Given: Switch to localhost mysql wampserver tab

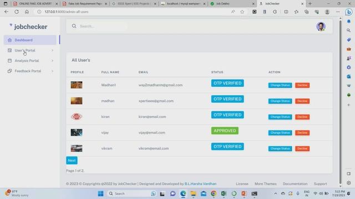Looking at the screenshot, I should coord(183,4).
